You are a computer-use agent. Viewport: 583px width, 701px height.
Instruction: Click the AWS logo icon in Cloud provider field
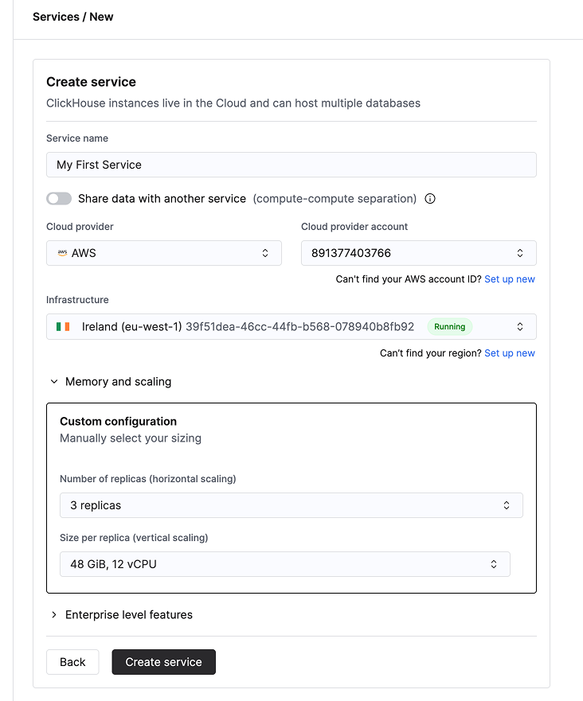[x=61, y=252]
